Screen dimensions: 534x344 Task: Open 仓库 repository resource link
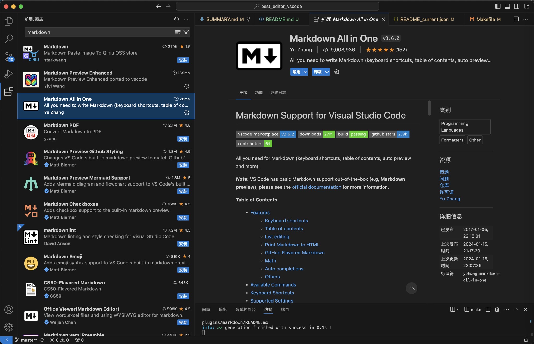click(444, 186)
